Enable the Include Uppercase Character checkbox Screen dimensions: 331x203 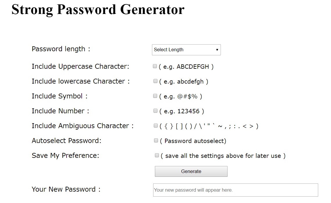[155, 66]
